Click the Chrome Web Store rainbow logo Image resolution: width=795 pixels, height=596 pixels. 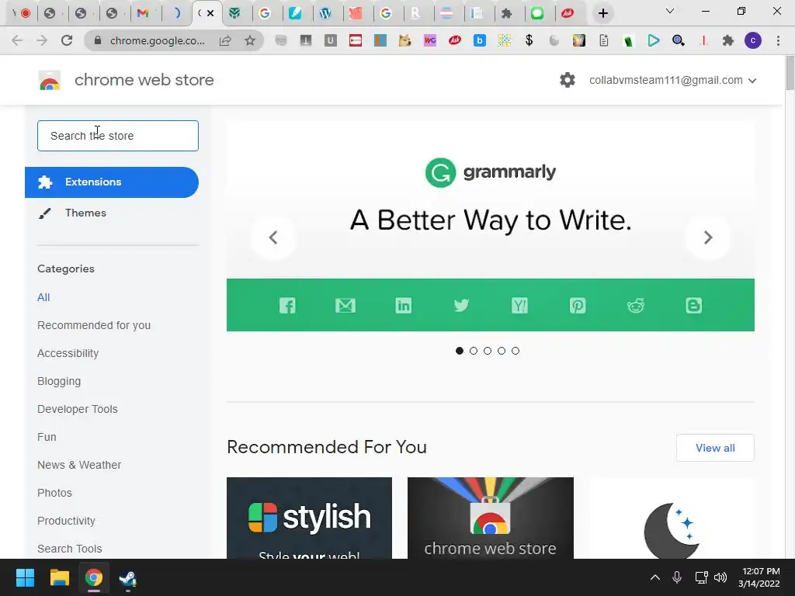[50, 80]
